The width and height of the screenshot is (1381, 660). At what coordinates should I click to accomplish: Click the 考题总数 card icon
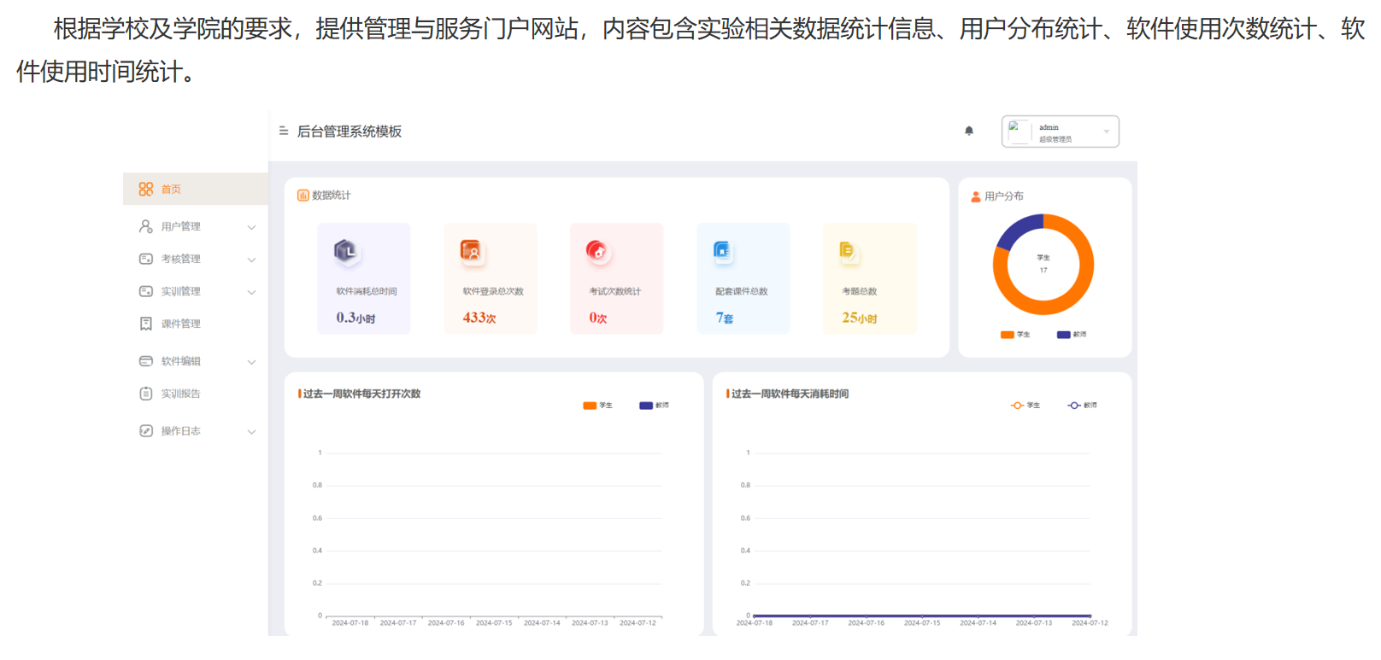(x=847, y=251)
